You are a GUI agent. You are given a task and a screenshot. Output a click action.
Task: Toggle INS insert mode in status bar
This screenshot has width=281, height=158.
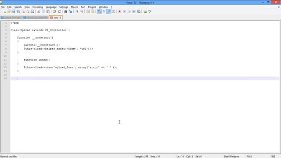[273, 156]
